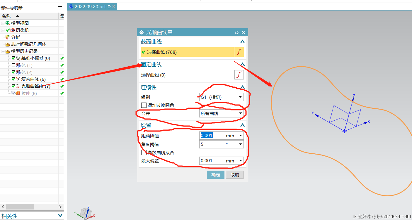Open the 合并 所有曲线 dropdown

222,113
